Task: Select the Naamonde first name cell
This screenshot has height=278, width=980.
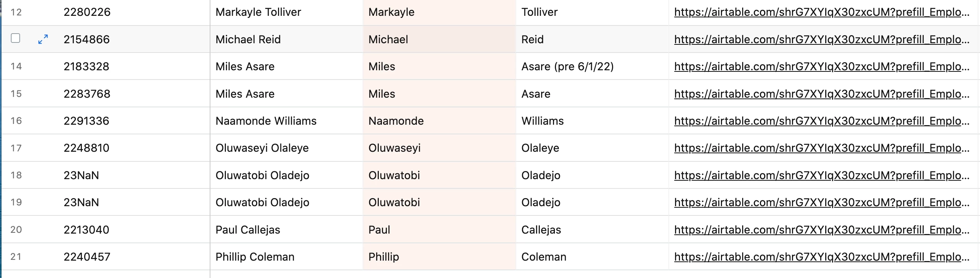Action: tap(439, 121)
